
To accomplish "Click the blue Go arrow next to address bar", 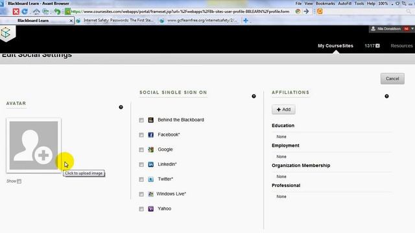I will [306, 12].
